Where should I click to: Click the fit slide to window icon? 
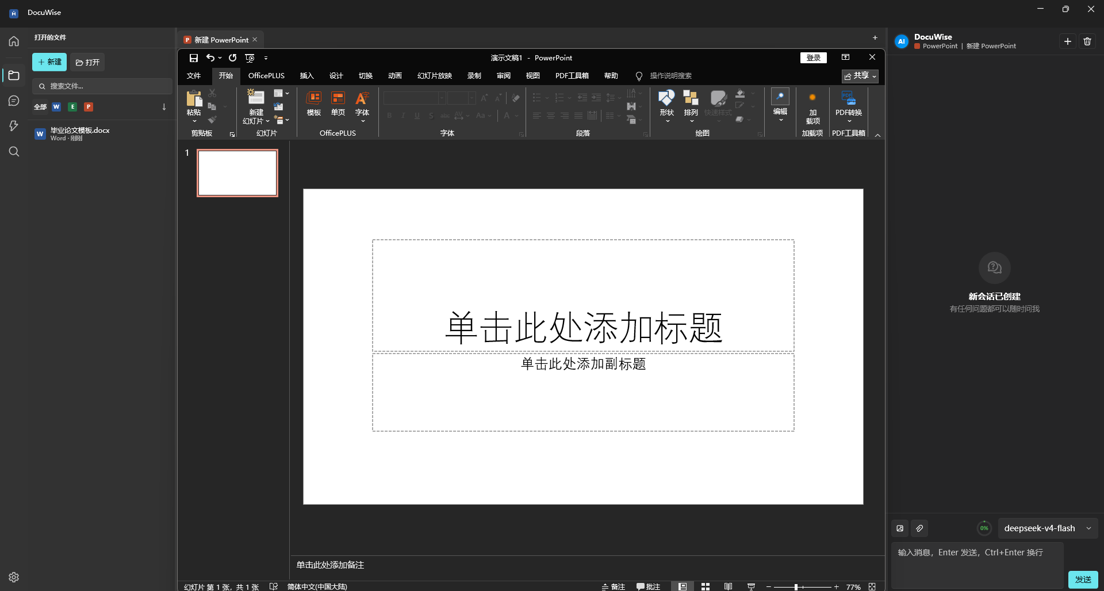(x=872, y=586)
